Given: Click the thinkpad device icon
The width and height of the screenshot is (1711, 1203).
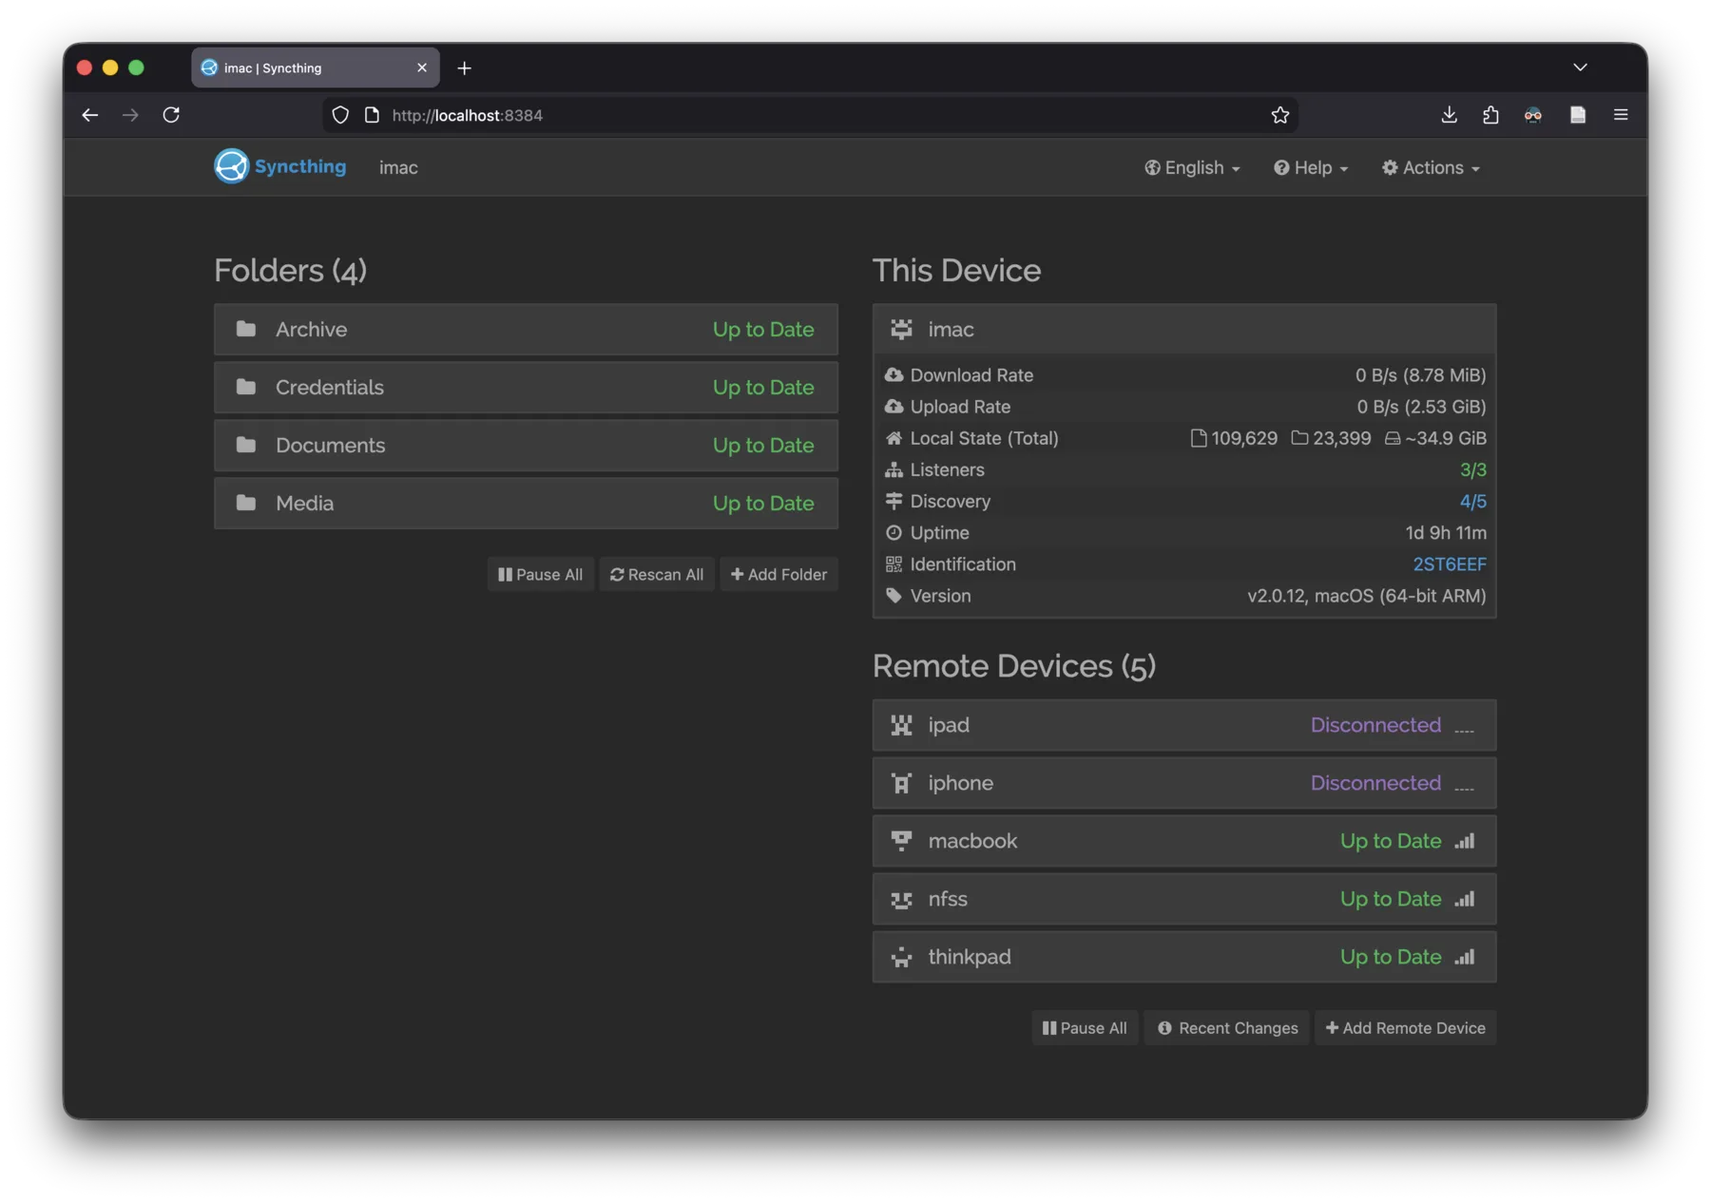Looking at the screenshot, I should tap(901, 957).
